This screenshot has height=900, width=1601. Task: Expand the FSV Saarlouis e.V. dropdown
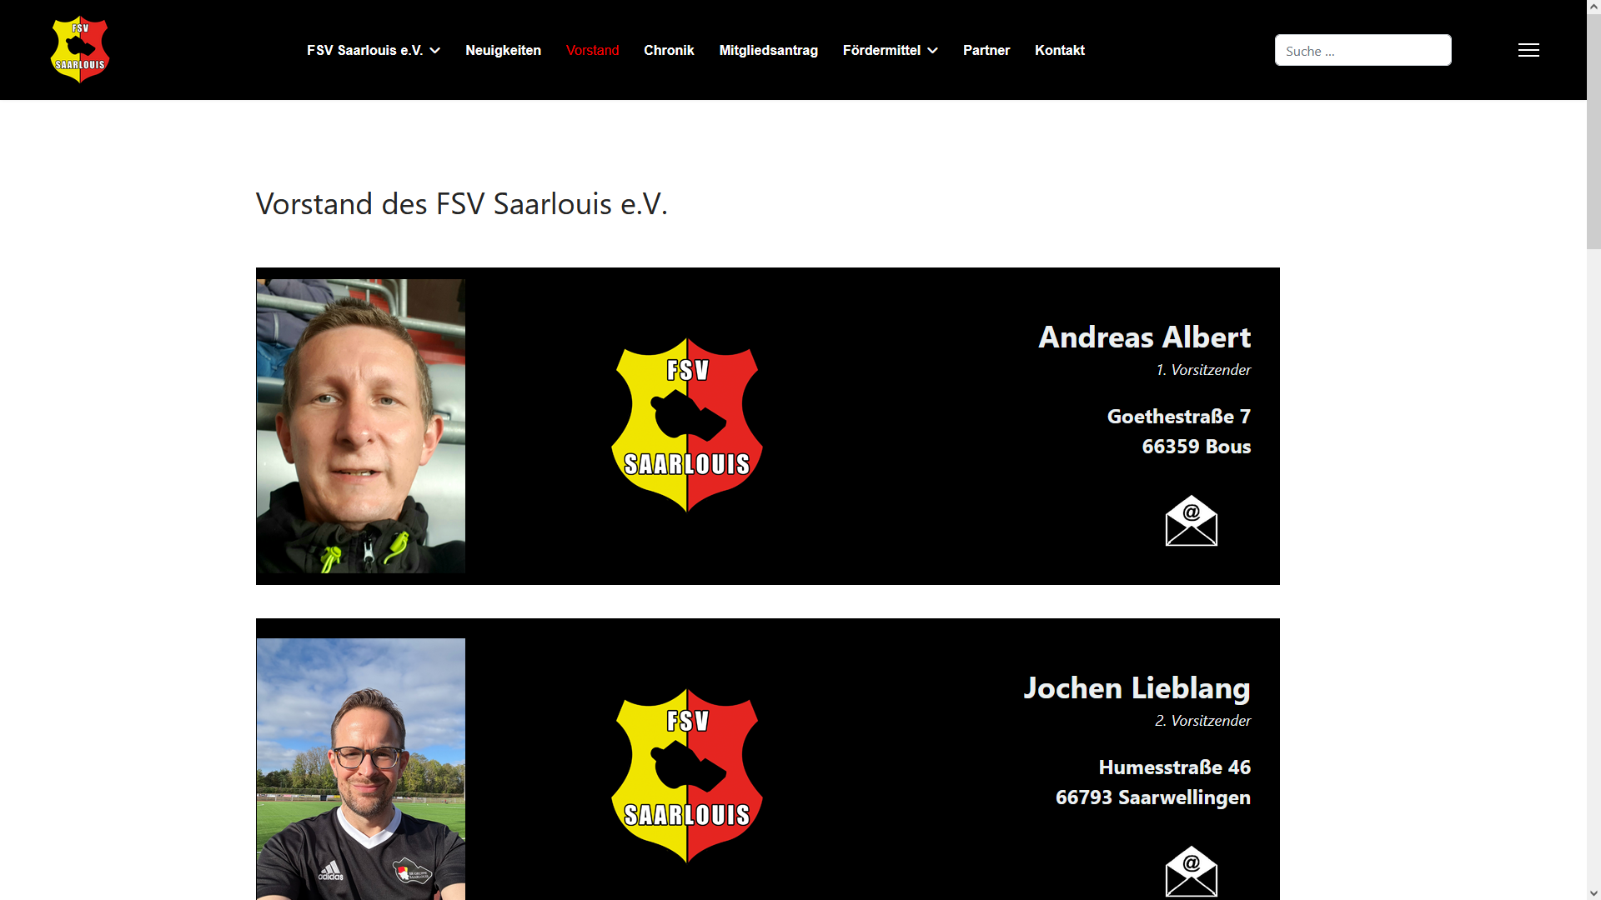point(373,50)
